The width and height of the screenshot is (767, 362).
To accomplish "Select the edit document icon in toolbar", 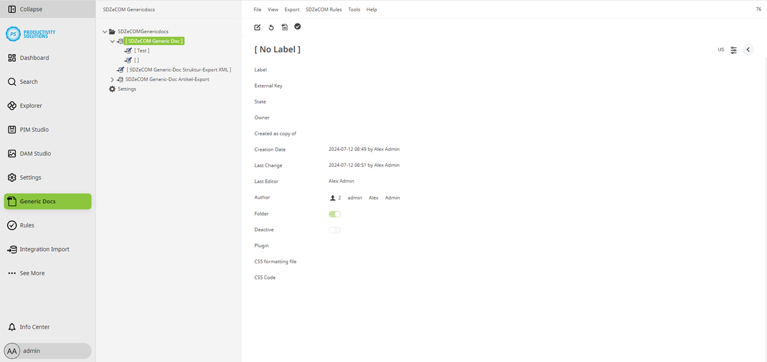I will 257,27.
